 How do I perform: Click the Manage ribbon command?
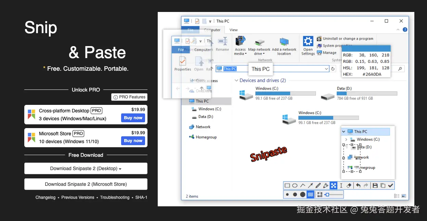[x=327, y=53]
